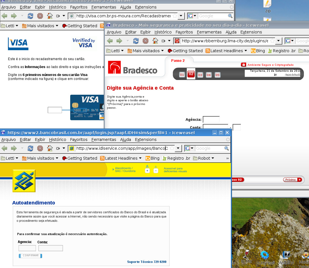Click Back arrow in Banco do Brasil window

pyautogui.click(x=4, y=148)
